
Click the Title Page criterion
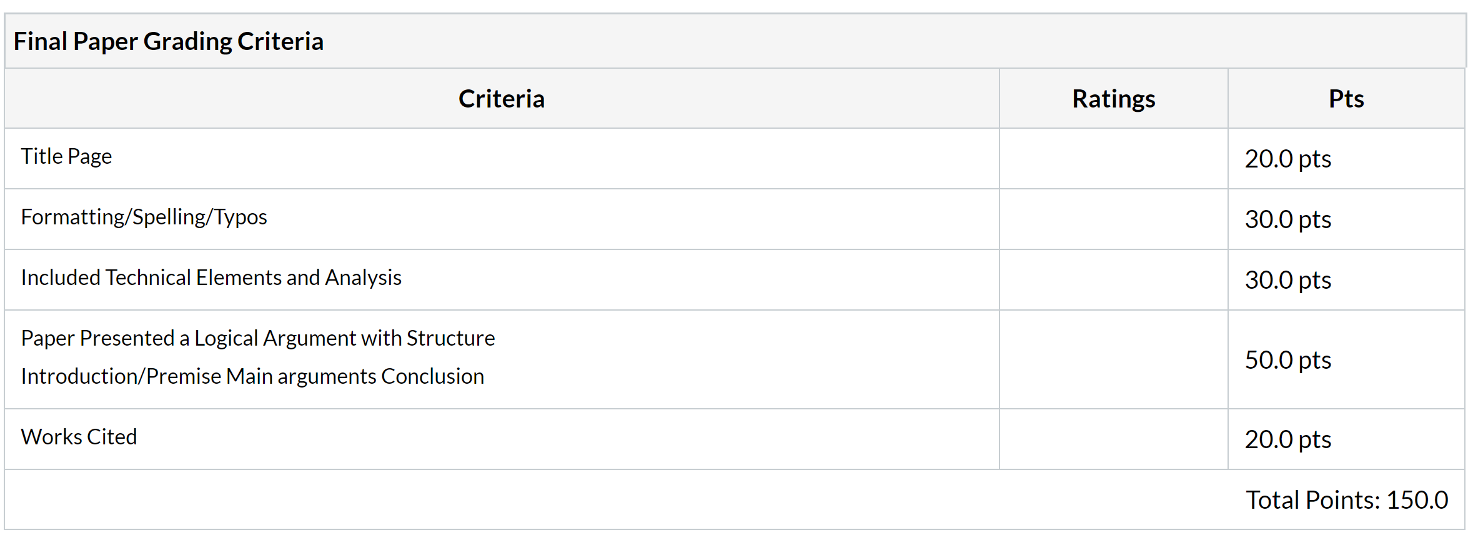tap(67, 156)
